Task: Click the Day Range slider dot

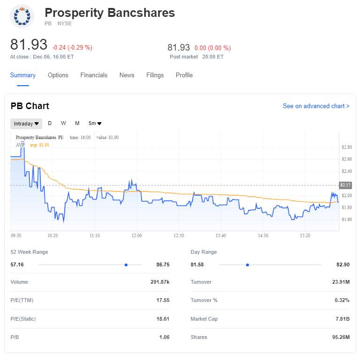Action: pyautogui.click(x=247, y=265)
